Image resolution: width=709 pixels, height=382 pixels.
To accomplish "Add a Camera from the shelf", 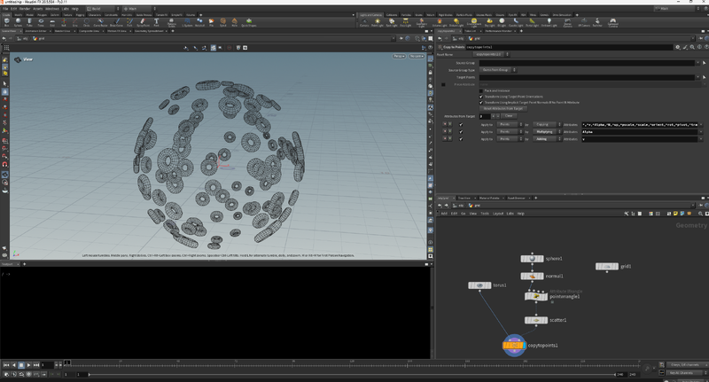I will [364, 22].
